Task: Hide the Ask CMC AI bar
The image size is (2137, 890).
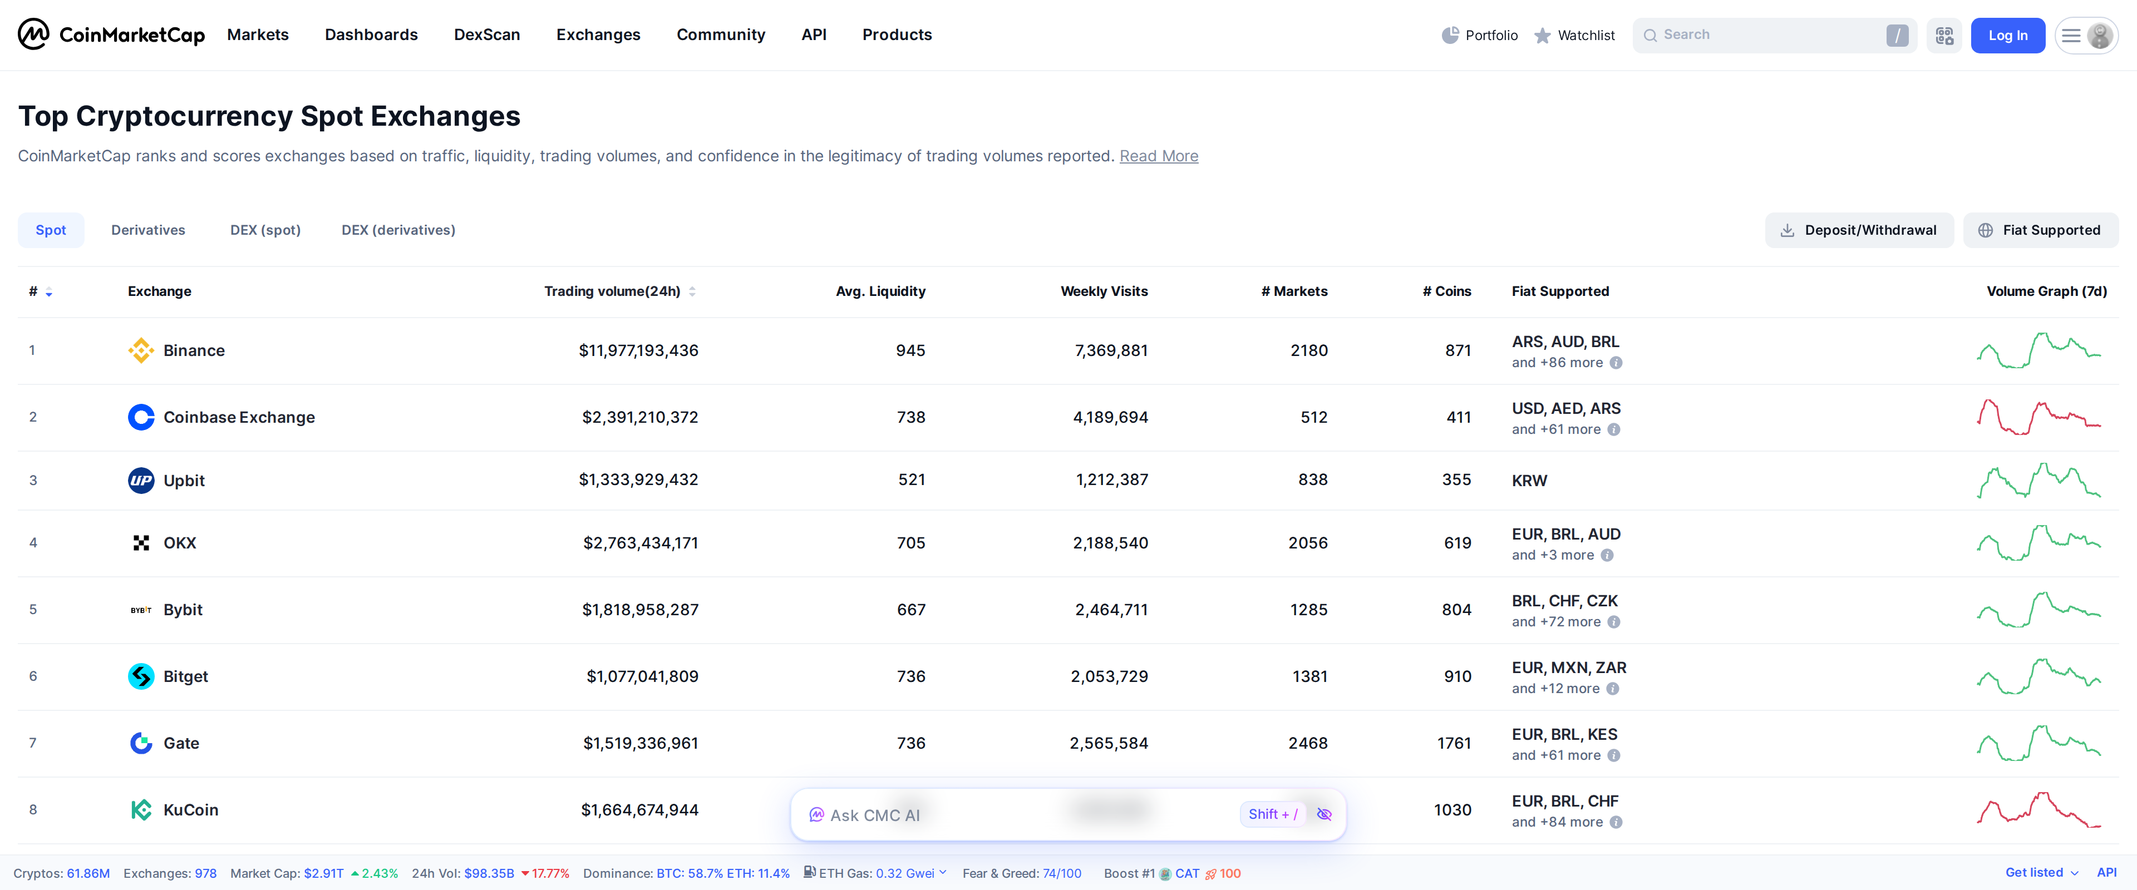Action: click(x=1324, y=814)
